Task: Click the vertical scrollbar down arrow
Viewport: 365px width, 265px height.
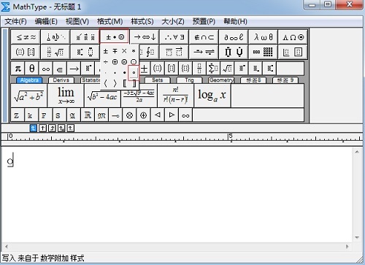Action: [x=357, y=237]
